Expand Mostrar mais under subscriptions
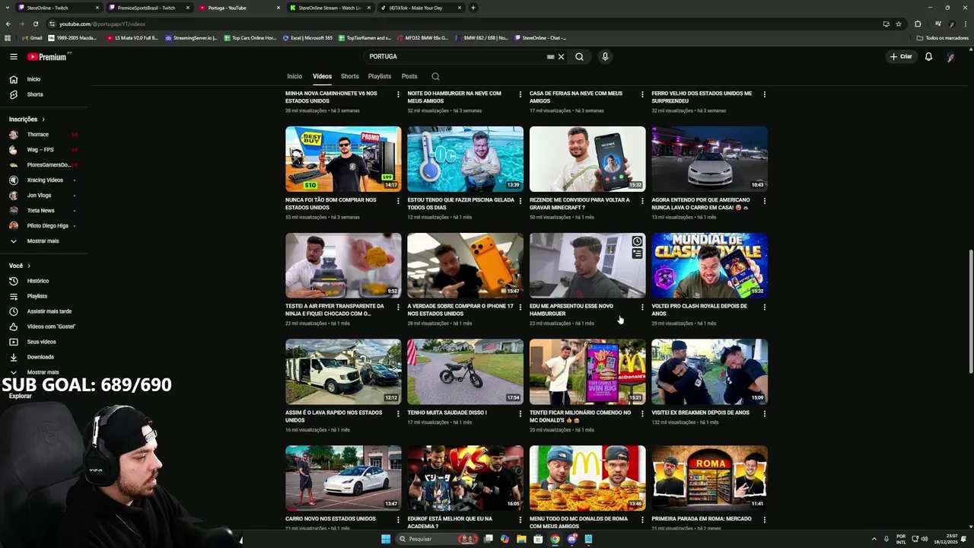The width and height of the screenshot is (974, 548). point(43,241)
